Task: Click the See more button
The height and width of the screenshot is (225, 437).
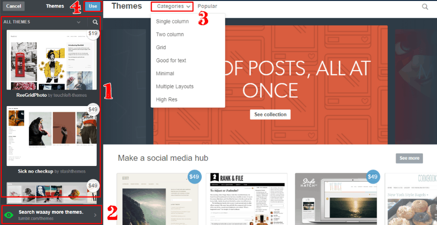Action: pyautogui.click(x=409, y=158)
